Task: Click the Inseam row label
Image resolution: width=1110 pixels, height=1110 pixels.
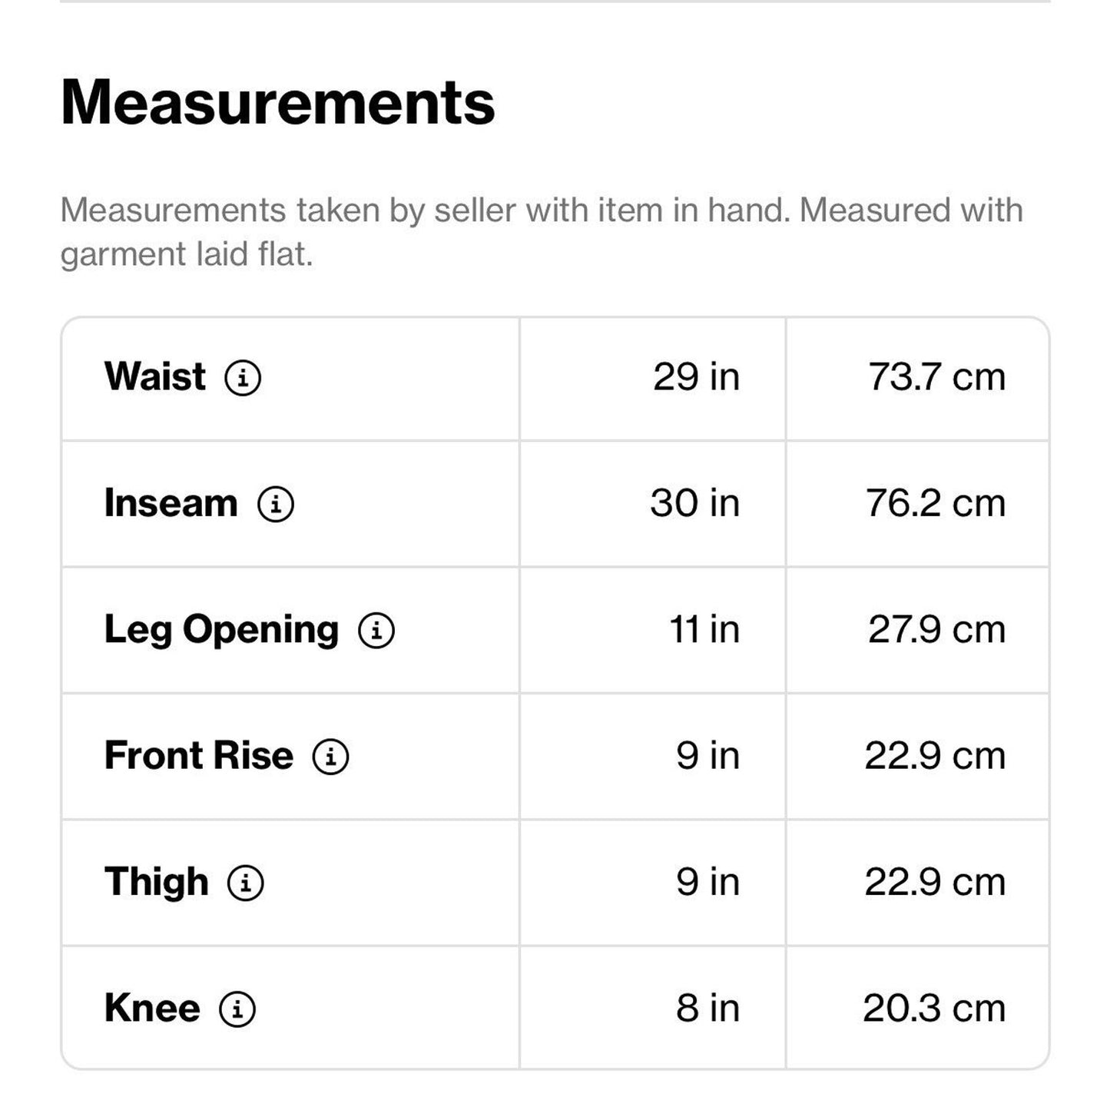Action: coord(171,504)
